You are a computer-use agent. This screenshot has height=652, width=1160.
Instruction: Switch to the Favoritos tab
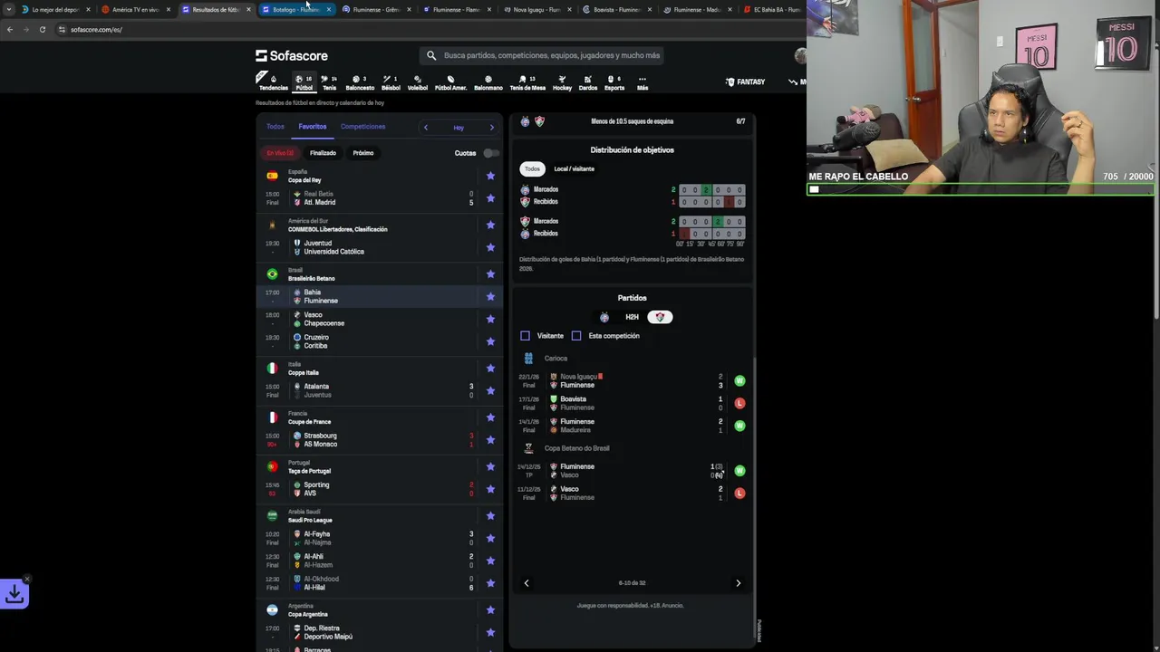pos(313,127)
